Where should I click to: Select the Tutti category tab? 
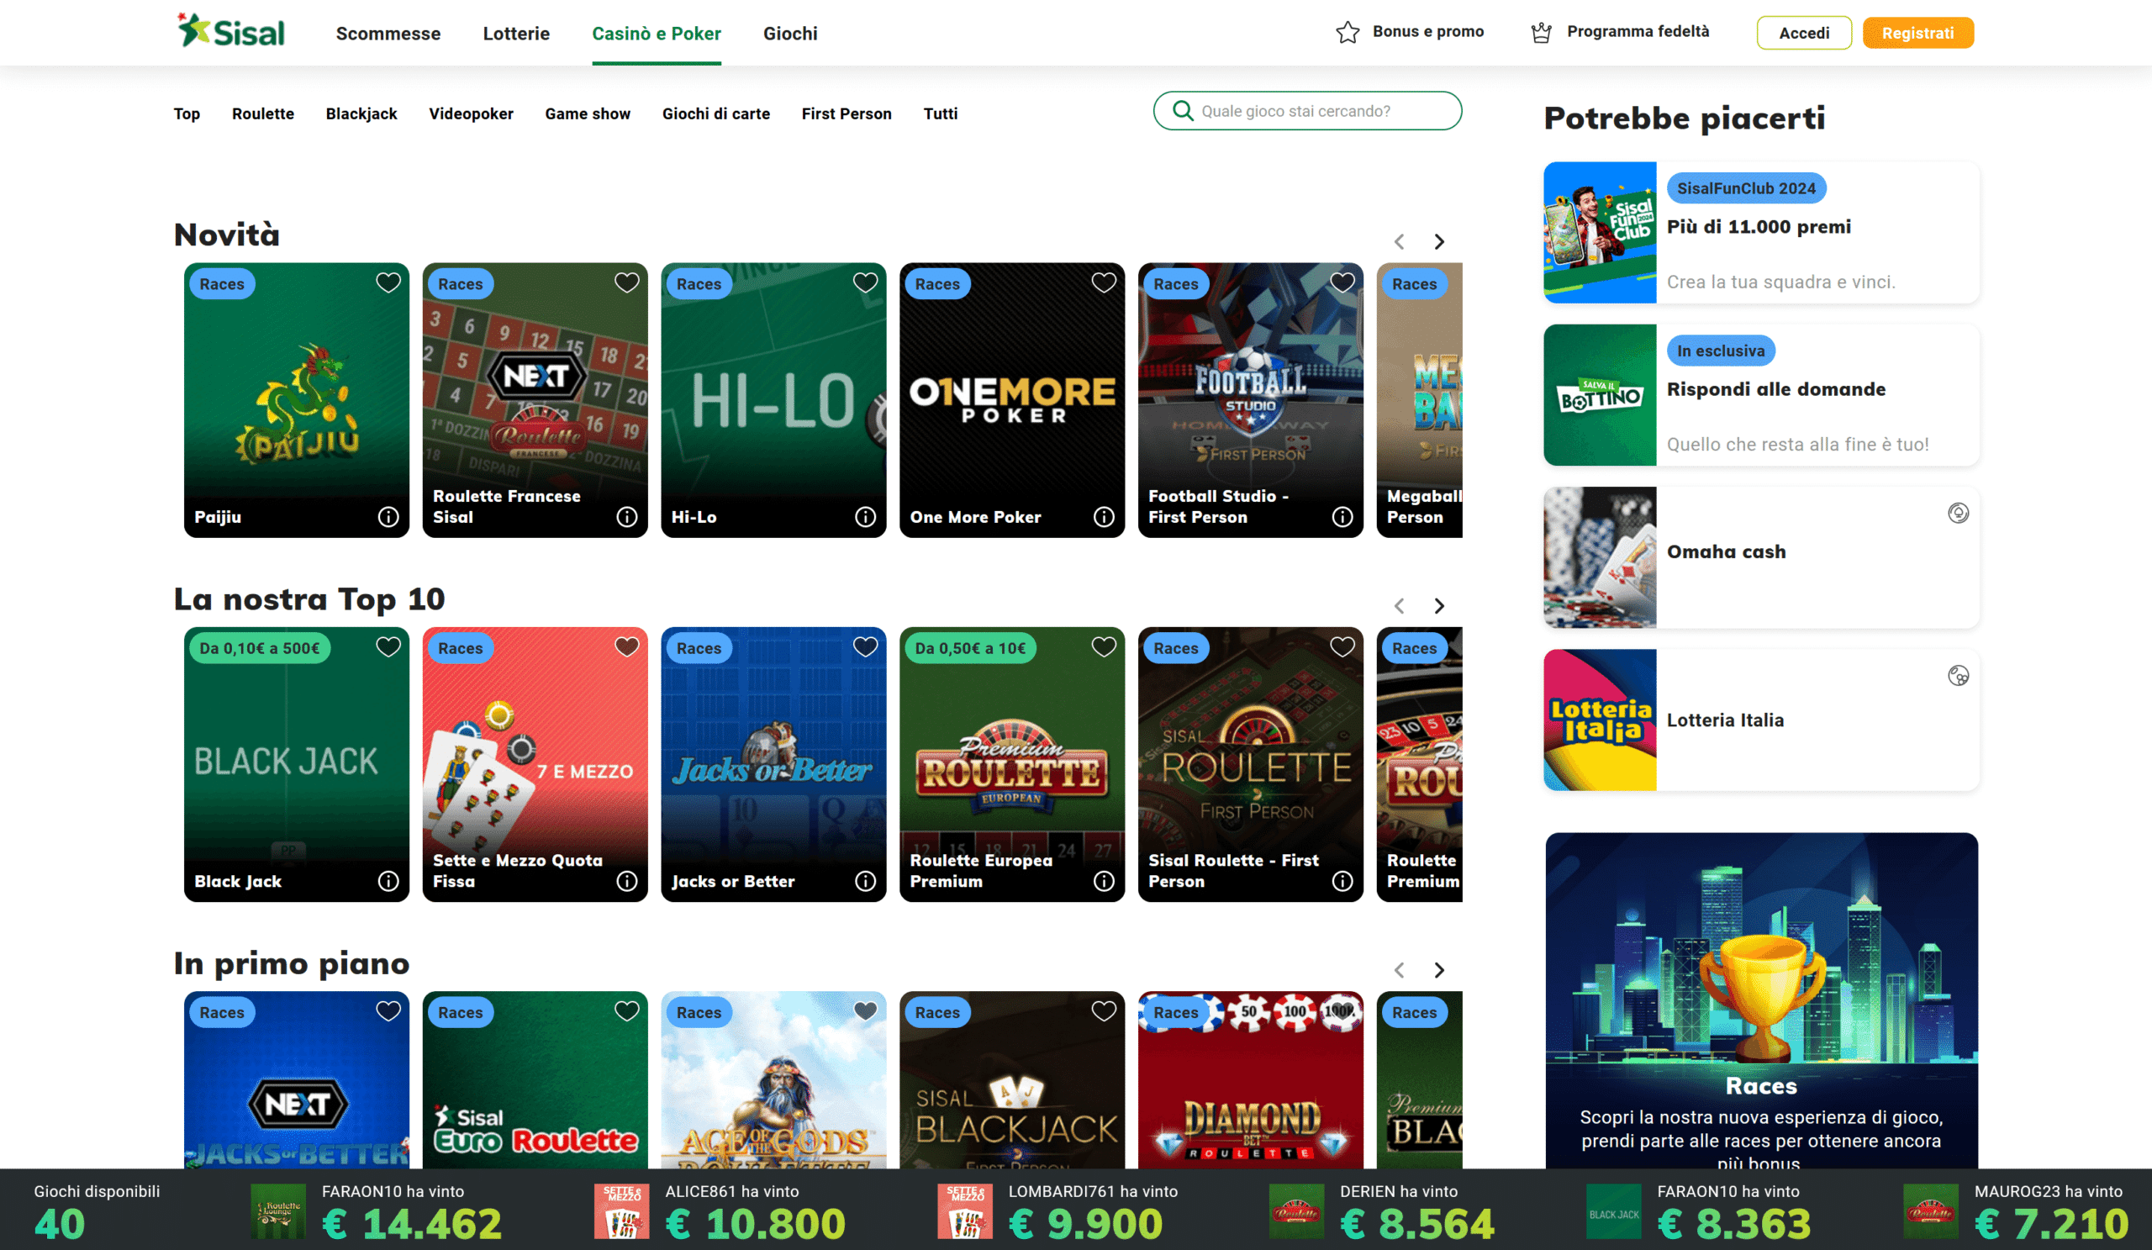coord(940,113)
